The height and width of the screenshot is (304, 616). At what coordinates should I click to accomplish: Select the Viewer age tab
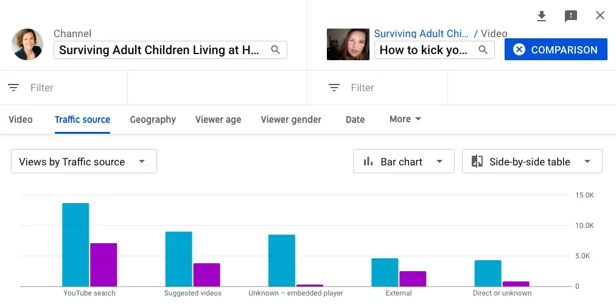click(x=218, y=120)
